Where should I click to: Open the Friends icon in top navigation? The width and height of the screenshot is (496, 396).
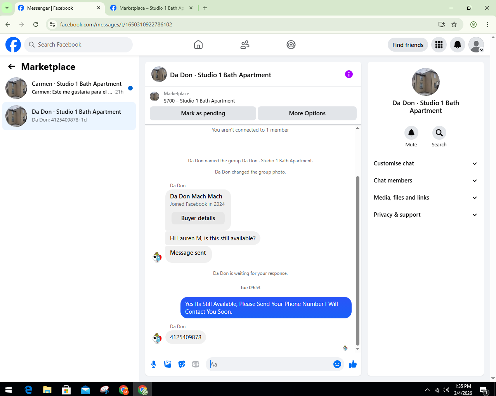click(x=245, y=45)
